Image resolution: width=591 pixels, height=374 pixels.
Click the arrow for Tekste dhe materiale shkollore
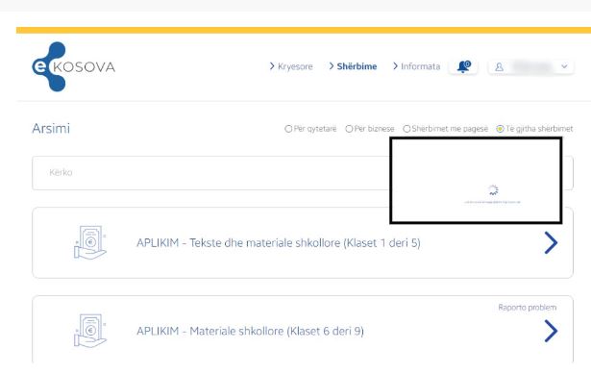(x=551, y=242)
